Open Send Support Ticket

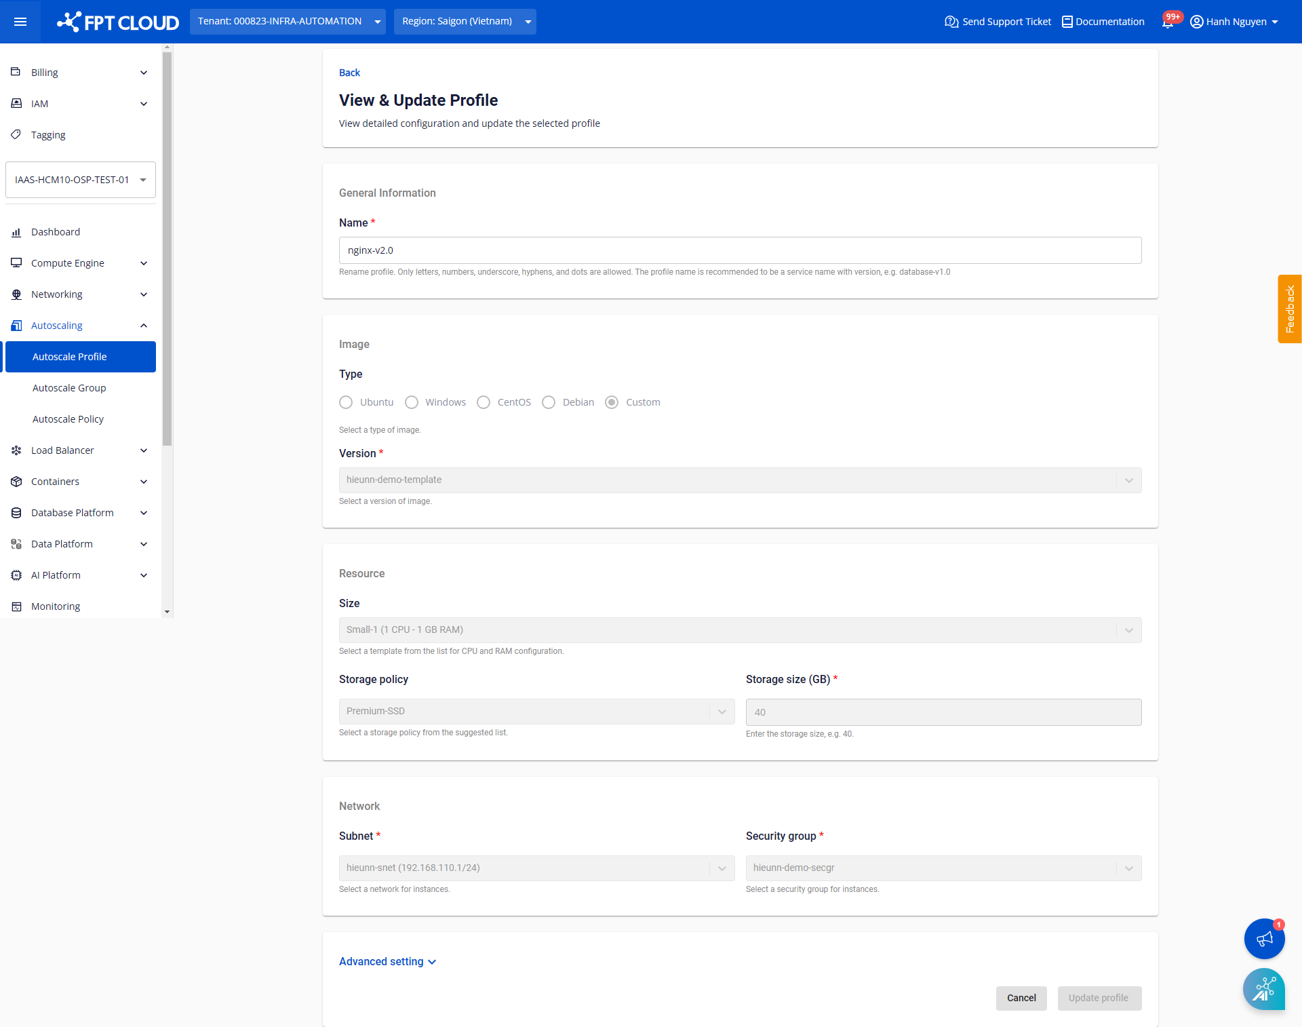coord(996,21)
